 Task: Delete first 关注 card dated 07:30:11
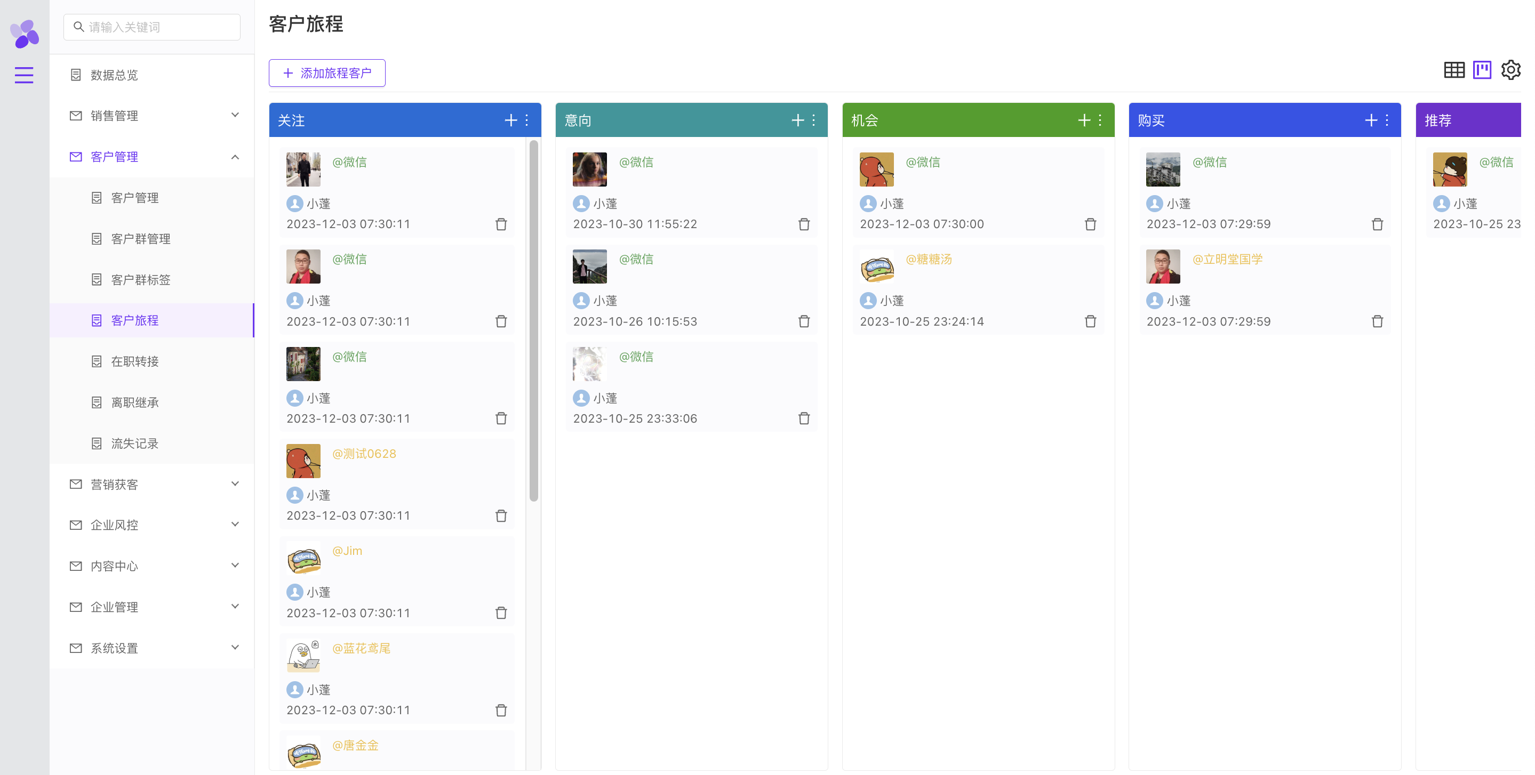click(x=501, y=224)
